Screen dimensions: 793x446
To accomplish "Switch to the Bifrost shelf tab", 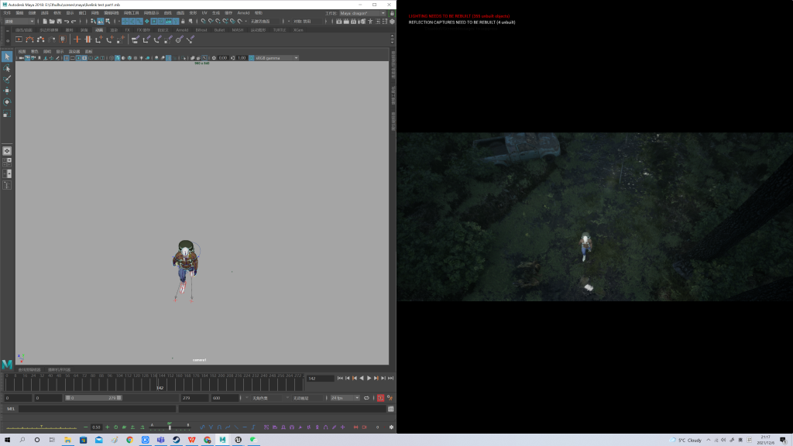I will pos(201,30).
